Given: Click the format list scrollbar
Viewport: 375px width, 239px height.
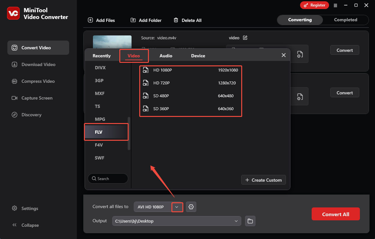Looking at the screenshot, I should click(x=129, y=133).
